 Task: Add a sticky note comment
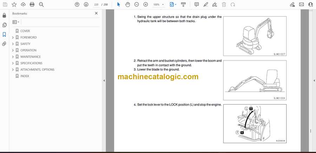point(197,5)
